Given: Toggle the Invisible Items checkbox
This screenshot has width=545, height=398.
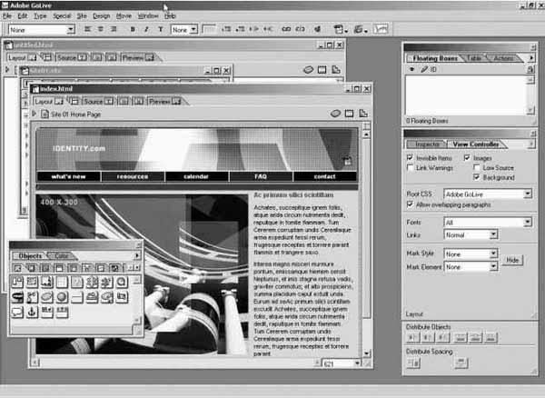Looking at the screenshot, I should (410, 158).
